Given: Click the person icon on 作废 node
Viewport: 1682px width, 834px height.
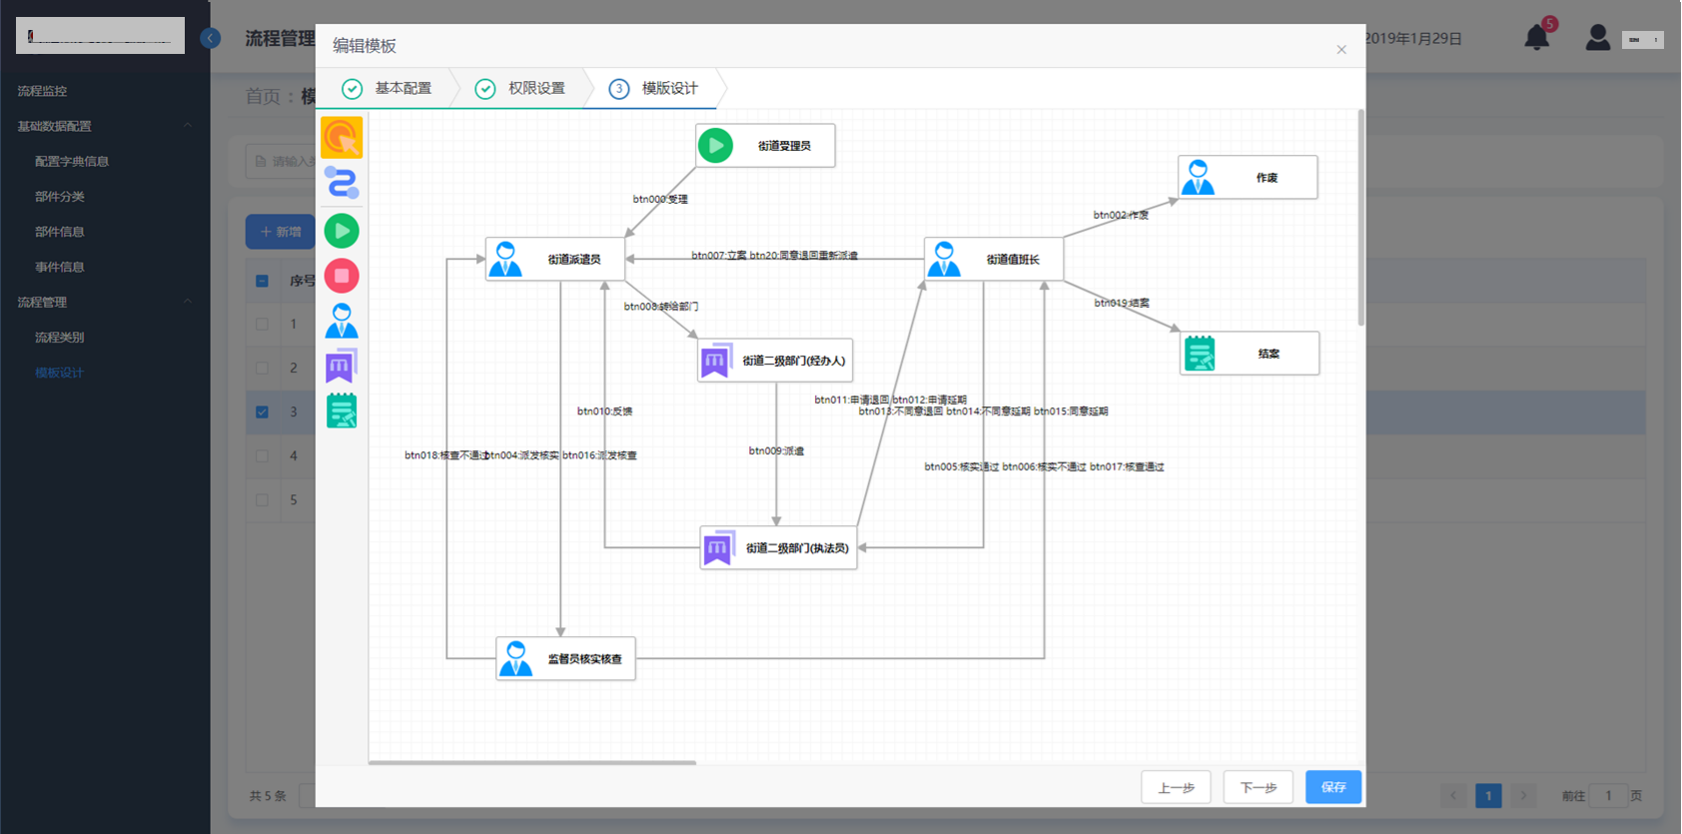Looking at the screenshot, I should 1198,178.
